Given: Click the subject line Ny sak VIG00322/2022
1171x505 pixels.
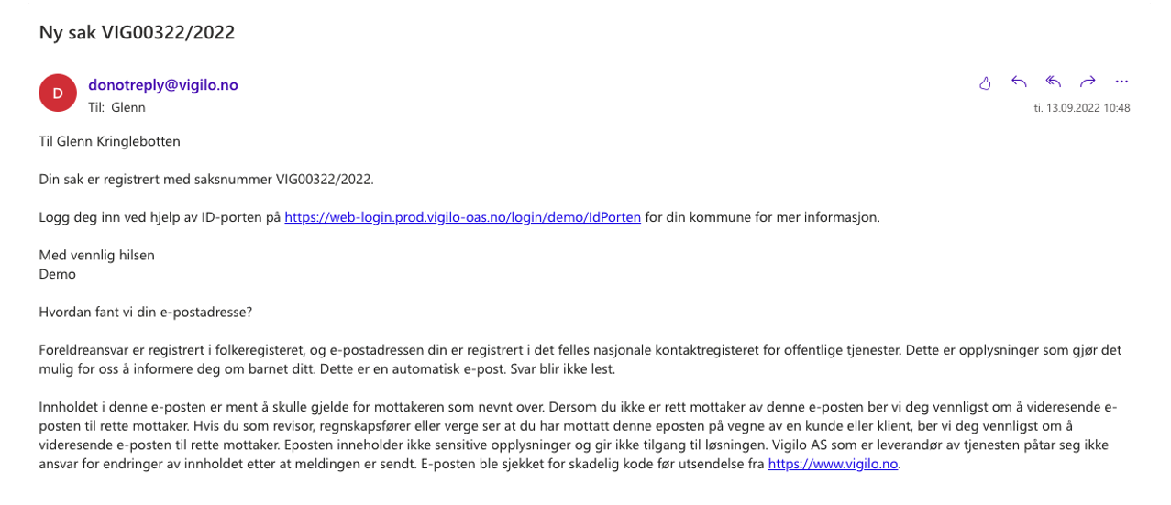Looking at the screenshot, I should tap(137, 33).
